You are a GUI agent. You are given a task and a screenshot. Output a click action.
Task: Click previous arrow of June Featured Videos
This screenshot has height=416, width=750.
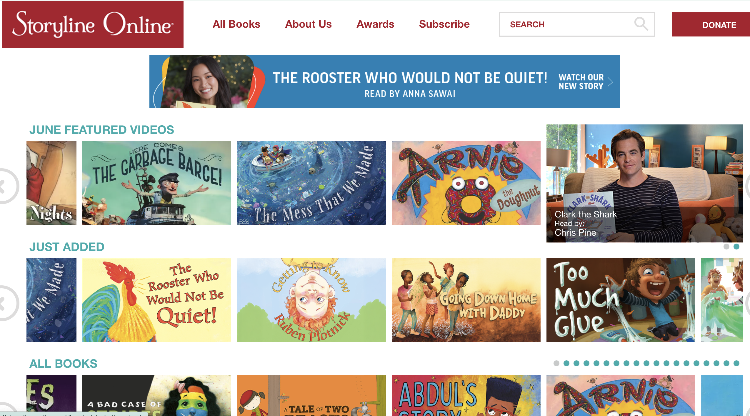(x=7, y=186)
